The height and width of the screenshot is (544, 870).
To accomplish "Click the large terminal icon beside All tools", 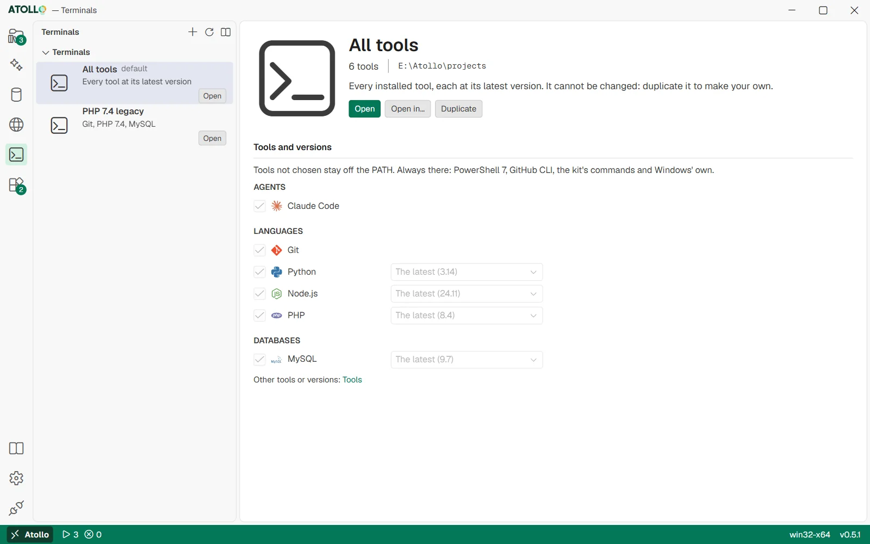I will tap(297, 78).
